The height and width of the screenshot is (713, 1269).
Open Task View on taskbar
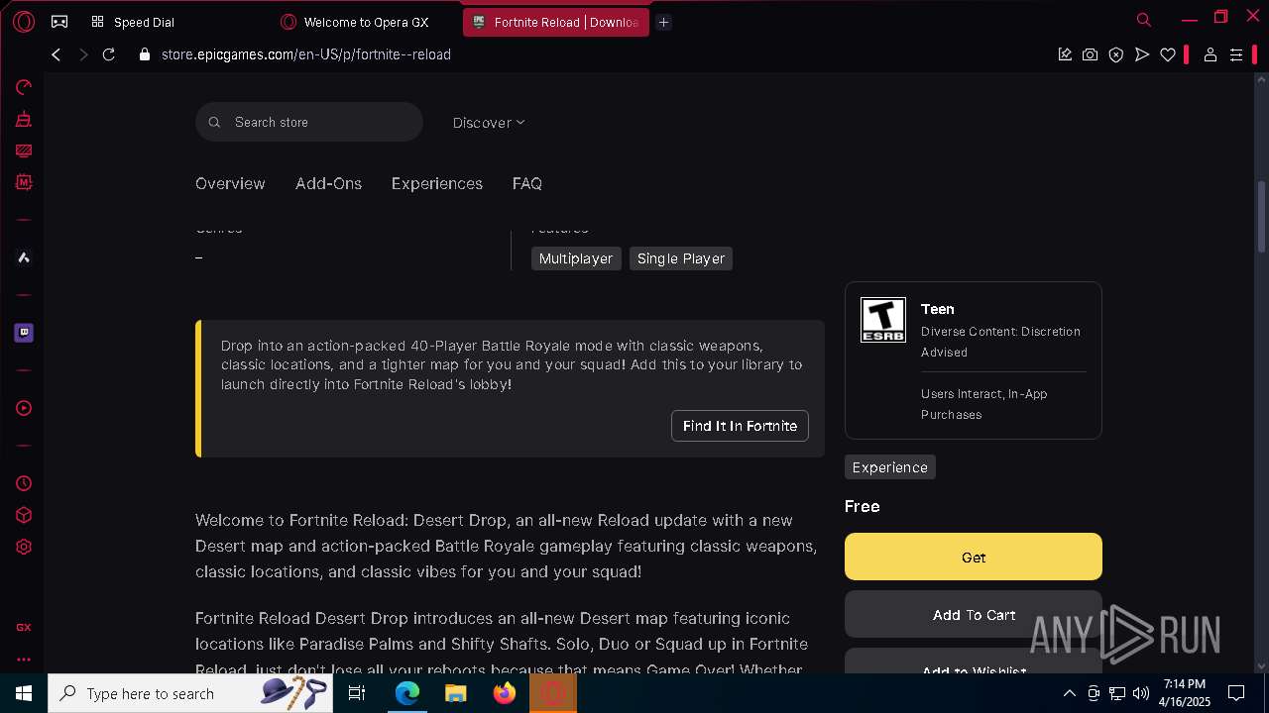(x=357, y=693)
